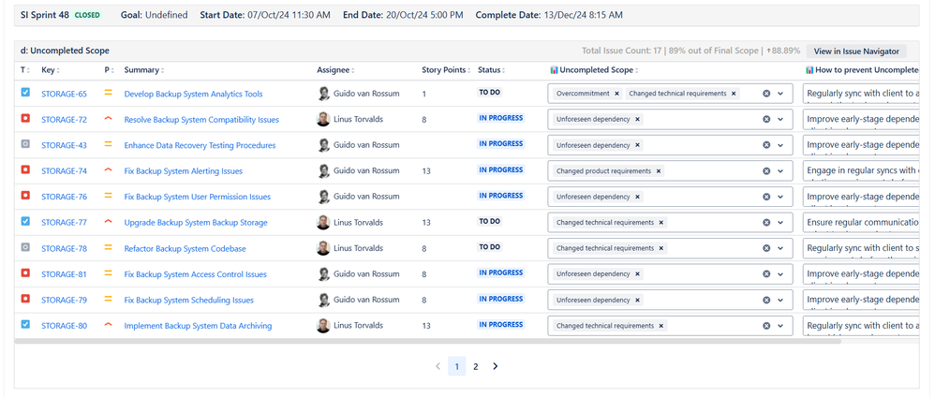Open STORAGE-80 issue key link
Screen dimensions: 935x397
tap(64, 326)
